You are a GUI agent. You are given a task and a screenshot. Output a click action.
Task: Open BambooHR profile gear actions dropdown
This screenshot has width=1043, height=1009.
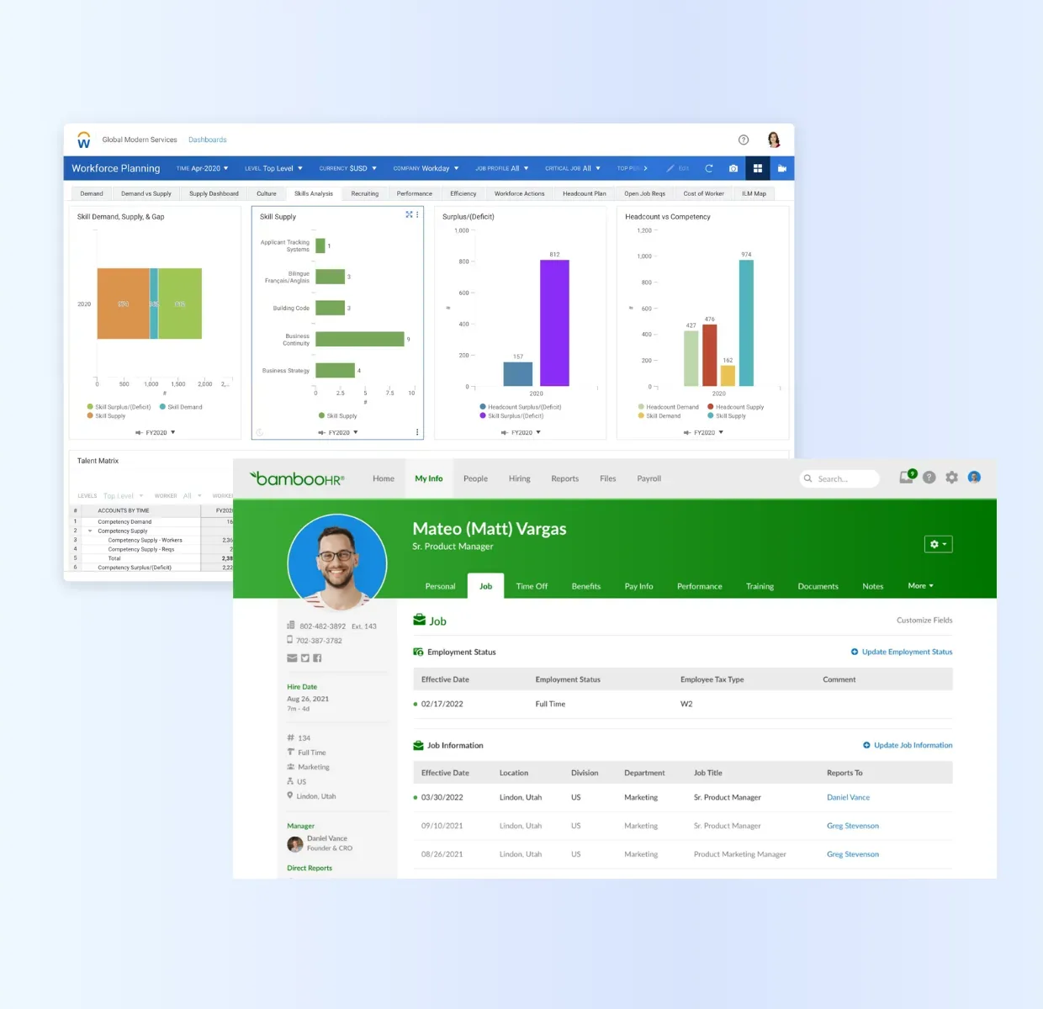(x=938, y=544)
